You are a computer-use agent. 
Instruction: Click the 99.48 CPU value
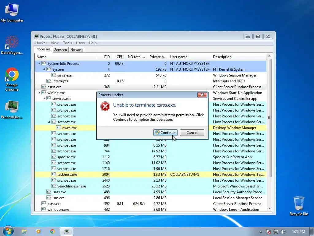pyautogui.click(x=119, y=63)
